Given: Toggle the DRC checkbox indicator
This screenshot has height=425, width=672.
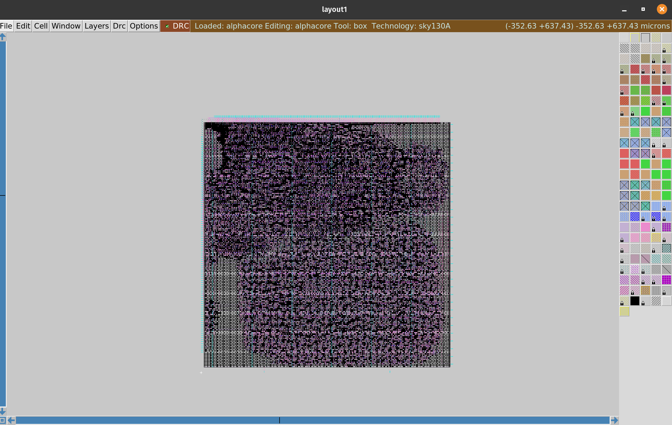Looking at the screenshot, I should point(167,26).
